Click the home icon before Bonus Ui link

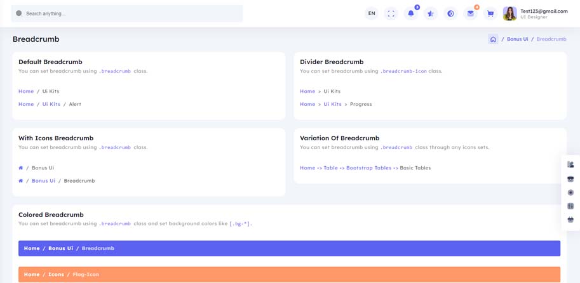pyautogui.click(x=21, y=181)
